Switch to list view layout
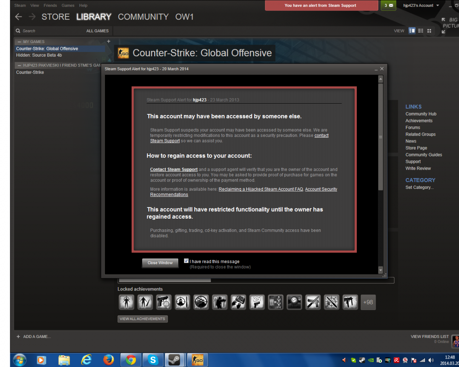459x367 pixels. tap(421, 31)
